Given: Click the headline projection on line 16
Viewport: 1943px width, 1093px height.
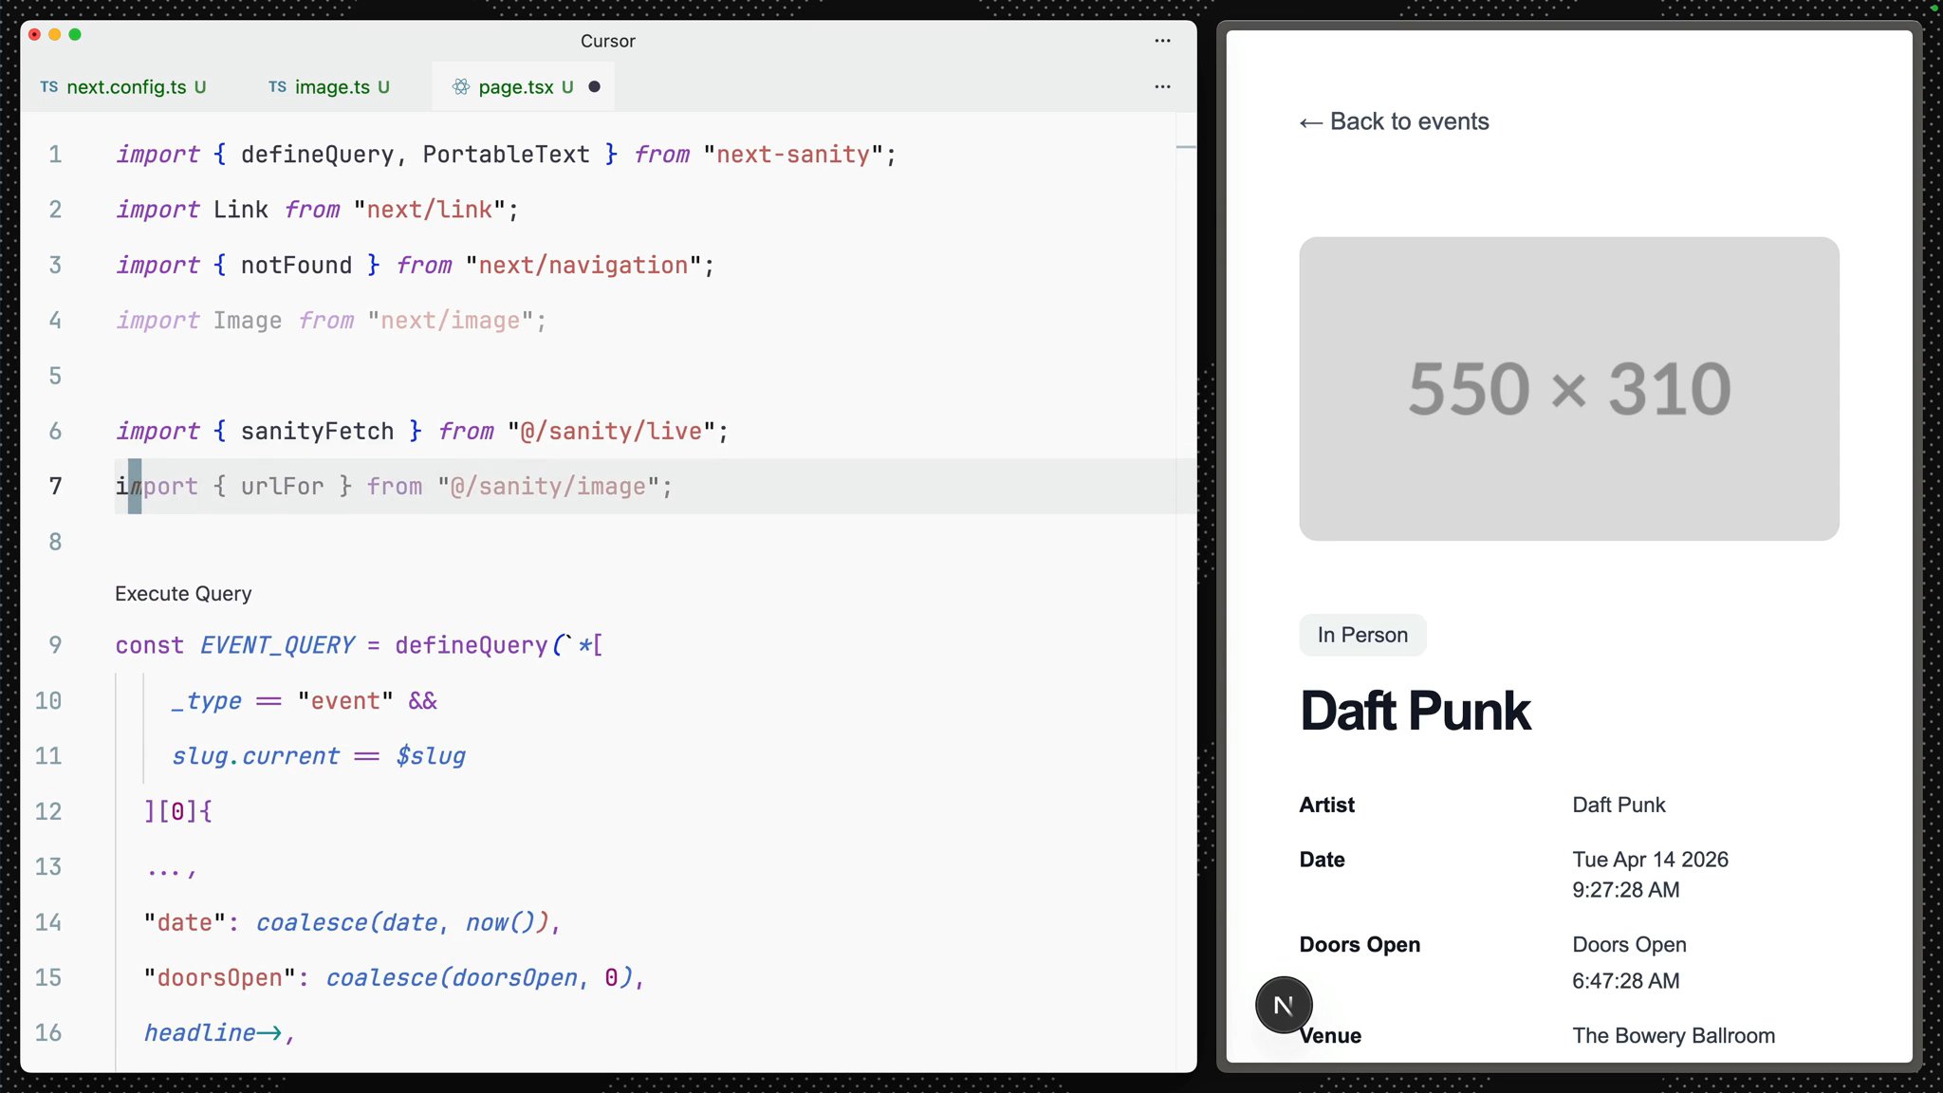Looking at the screenshot, I should 199,1033.
